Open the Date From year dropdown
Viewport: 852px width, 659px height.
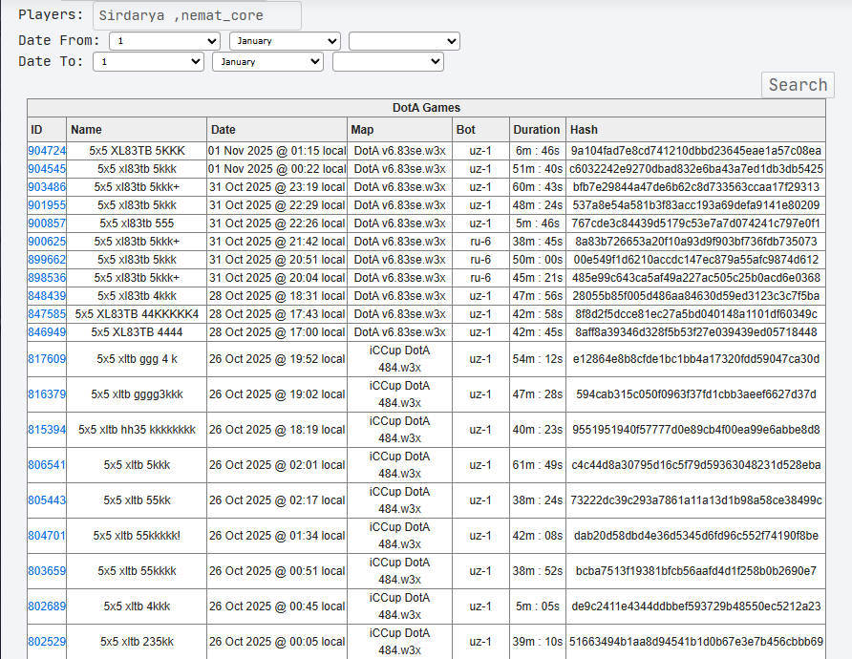coord(404,41)
